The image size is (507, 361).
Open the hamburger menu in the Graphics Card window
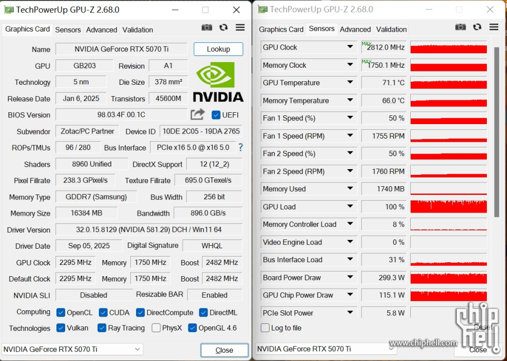tap(240, 27)
